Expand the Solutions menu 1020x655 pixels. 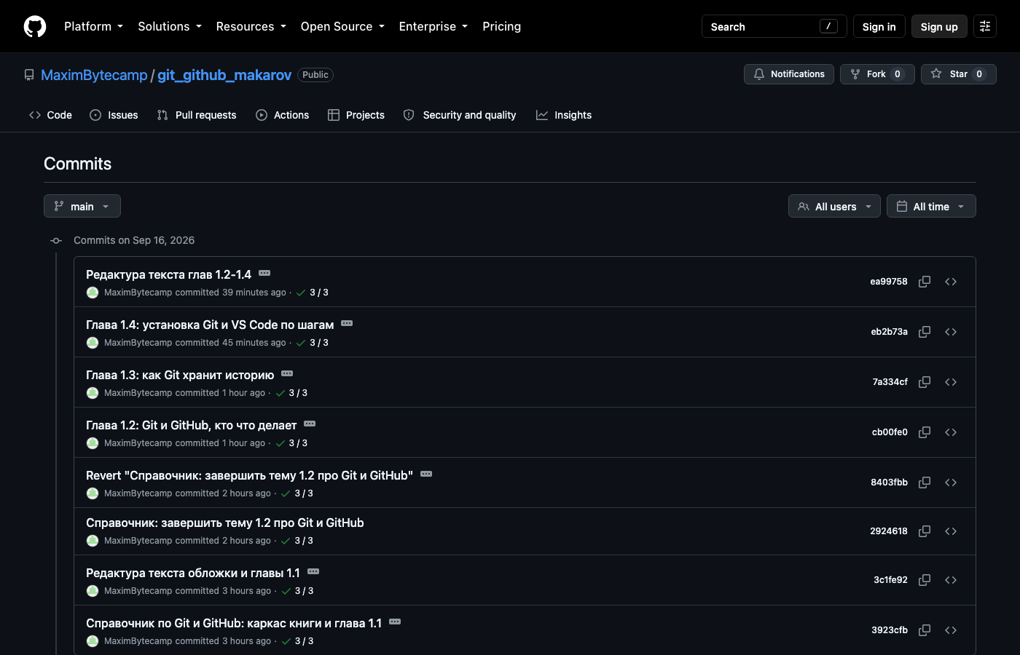point(170,26)
